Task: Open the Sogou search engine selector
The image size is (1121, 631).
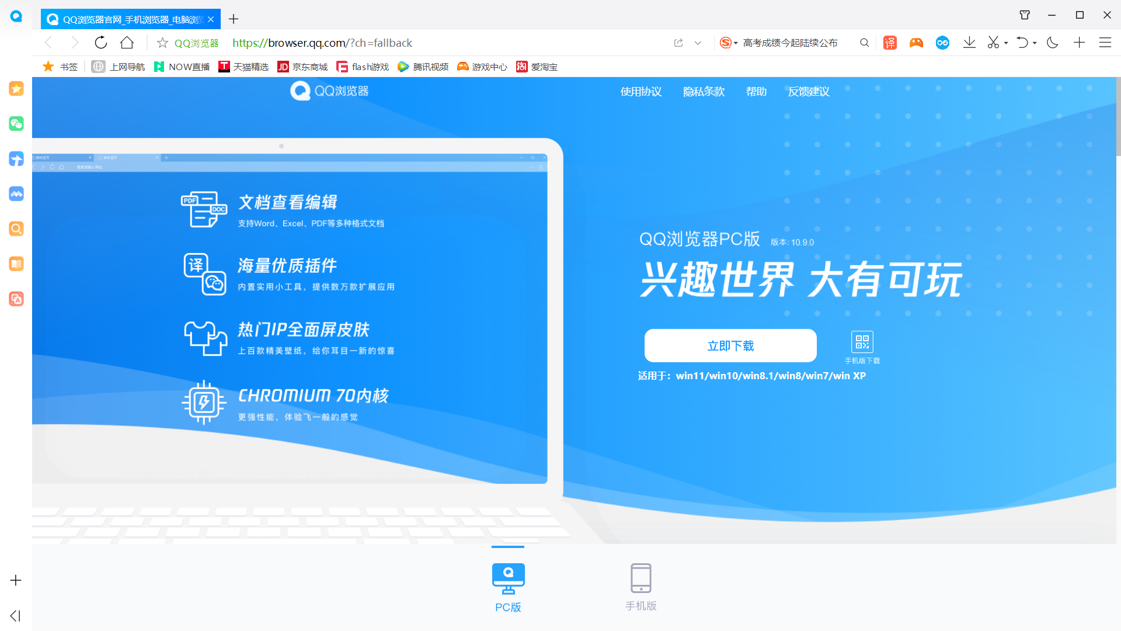Action: tap(729, 43)
